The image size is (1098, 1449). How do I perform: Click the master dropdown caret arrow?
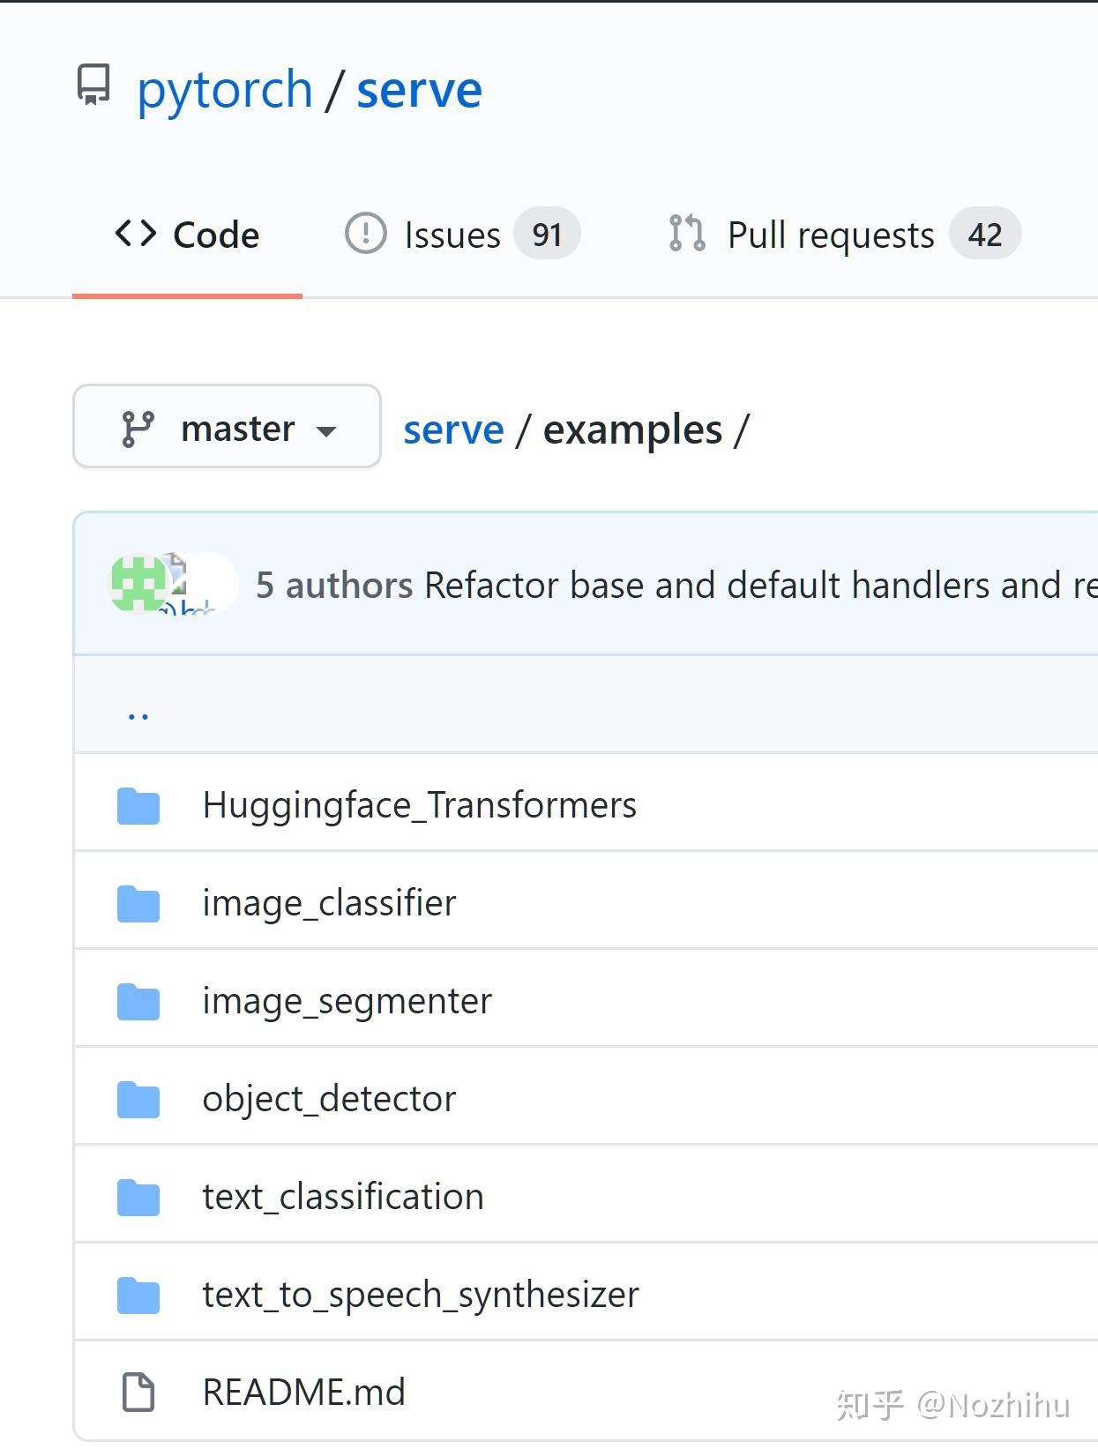(x=326, y=431)
